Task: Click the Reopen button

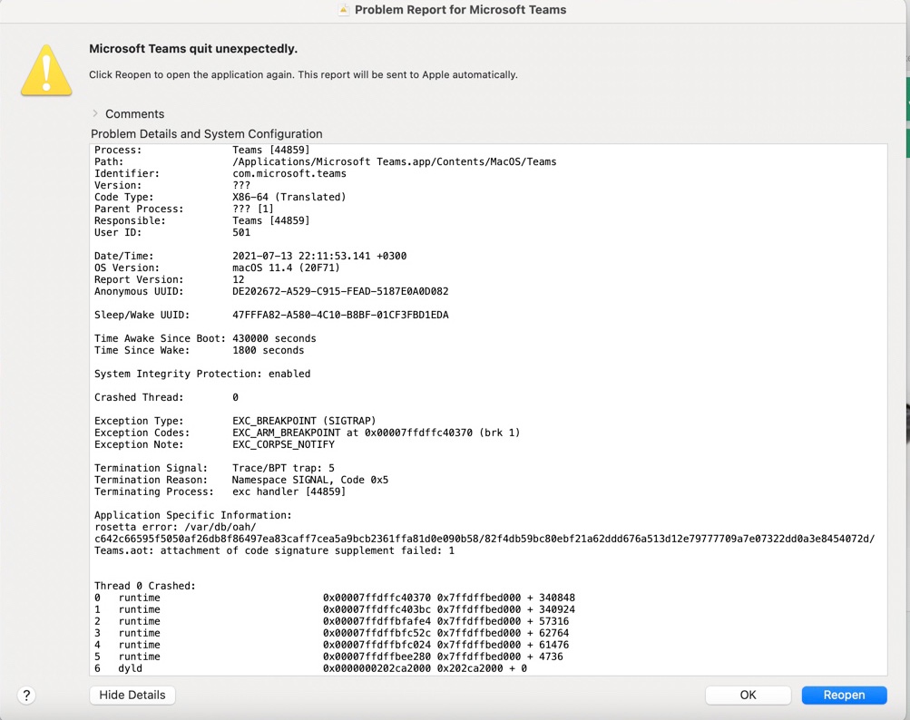Action: [844, 695]
